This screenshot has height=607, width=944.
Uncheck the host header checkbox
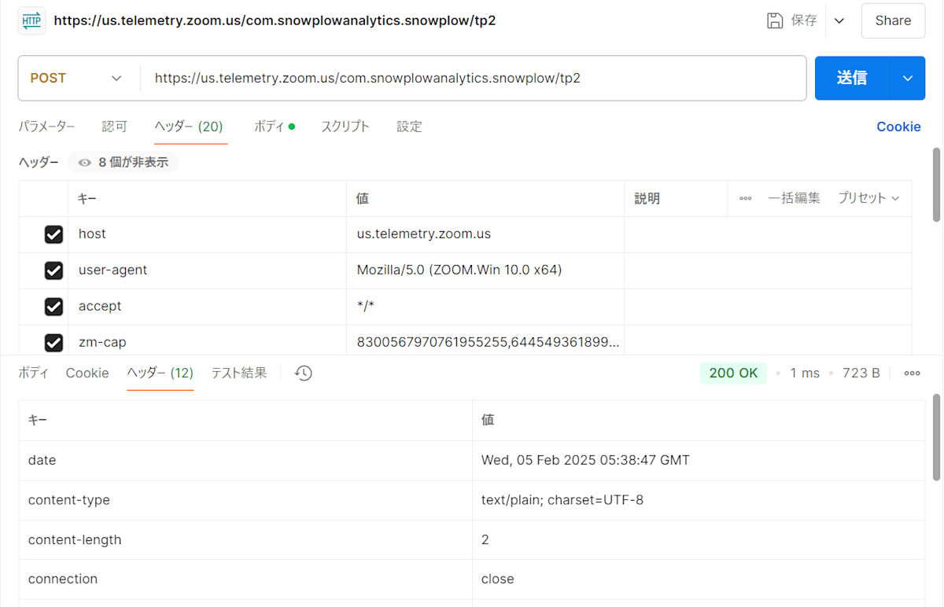pyautogui.click(x=53, y=234)
